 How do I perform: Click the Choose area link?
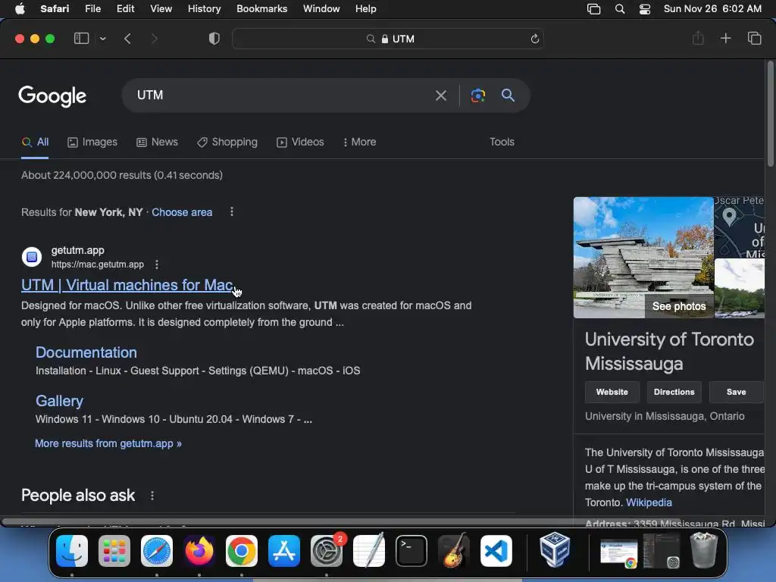(x=182, y=212)
